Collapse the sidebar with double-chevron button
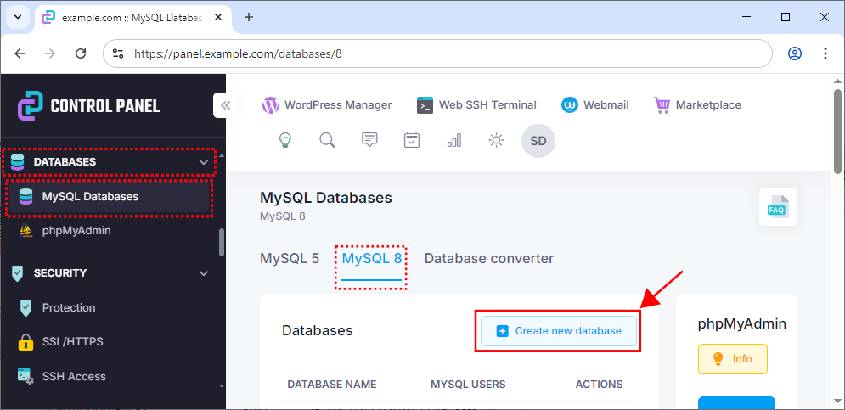This screenshot has width=845, height=410. point(226,105)
